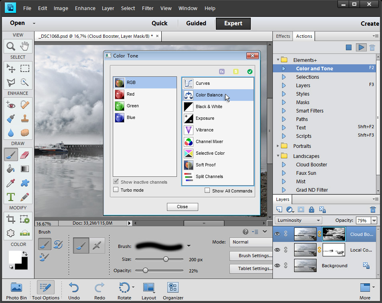Hide the Local Contrast layer
Image resolution: width=382 pixels, height=303 pixels.
(277, 250)
